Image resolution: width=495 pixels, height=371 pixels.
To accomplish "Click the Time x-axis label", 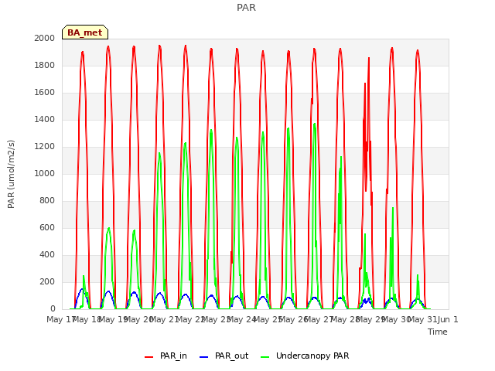I will coord(438,332).
